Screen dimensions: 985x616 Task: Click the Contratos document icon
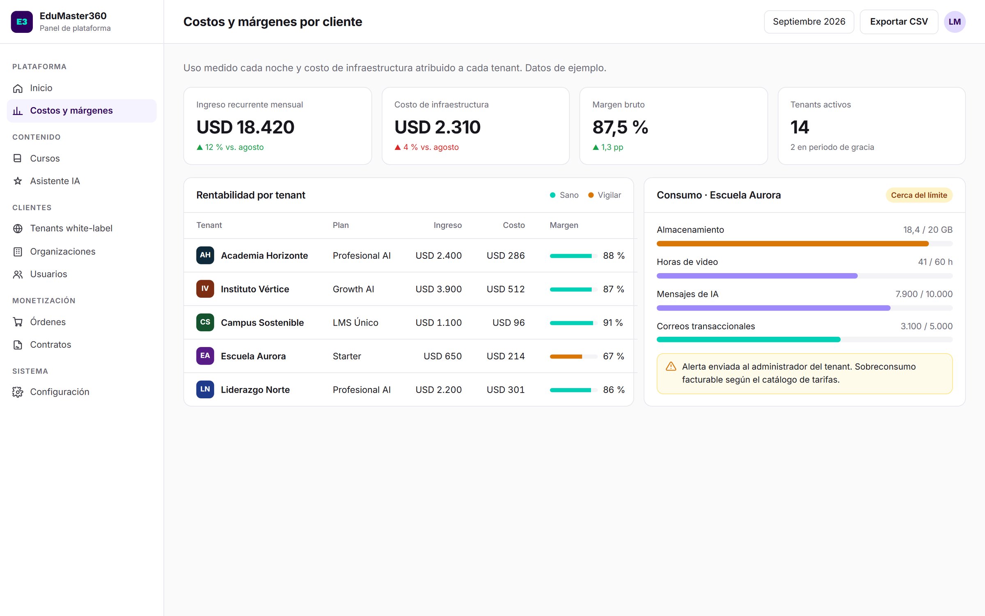(x=18, y=345)
